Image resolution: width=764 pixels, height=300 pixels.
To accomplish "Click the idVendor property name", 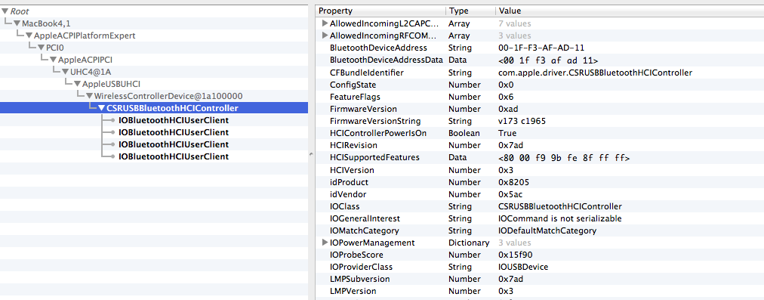I will tap(348, 194).
